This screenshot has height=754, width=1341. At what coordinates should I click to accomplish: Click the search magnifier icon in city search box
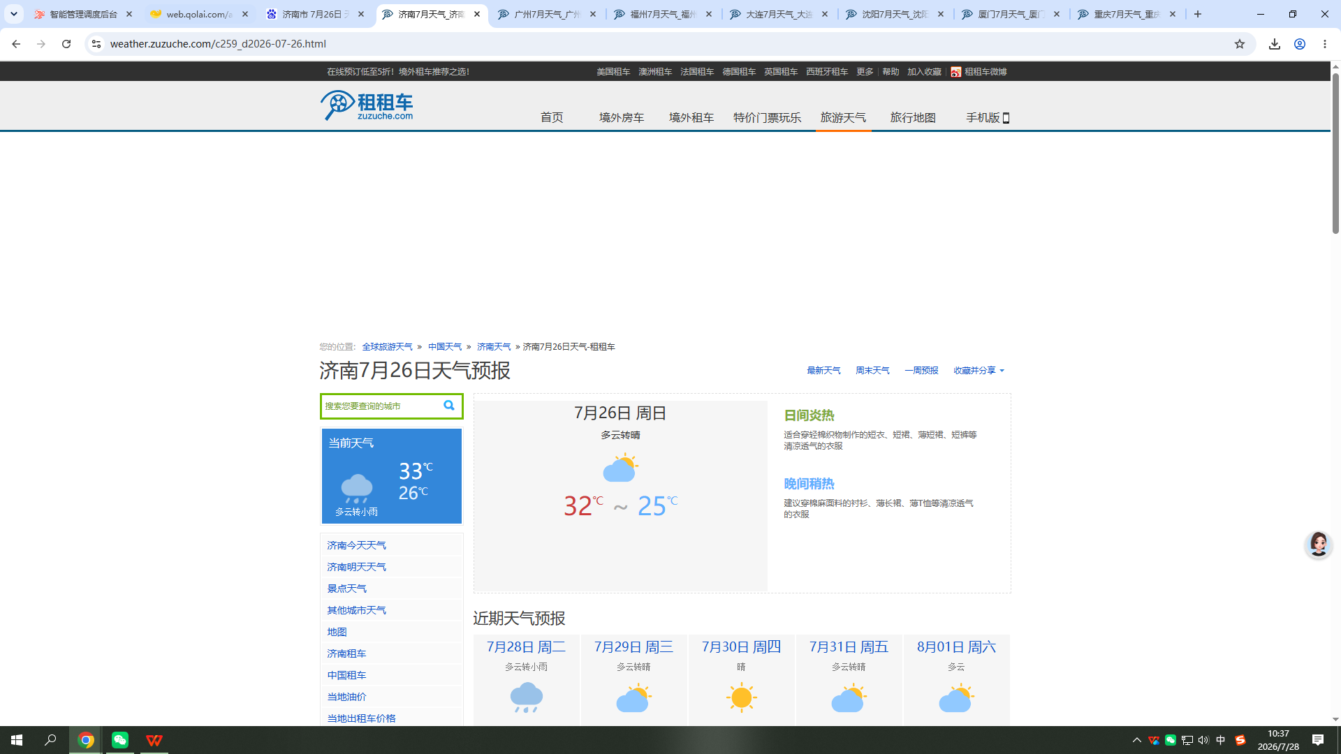click(x=449, y=406)
